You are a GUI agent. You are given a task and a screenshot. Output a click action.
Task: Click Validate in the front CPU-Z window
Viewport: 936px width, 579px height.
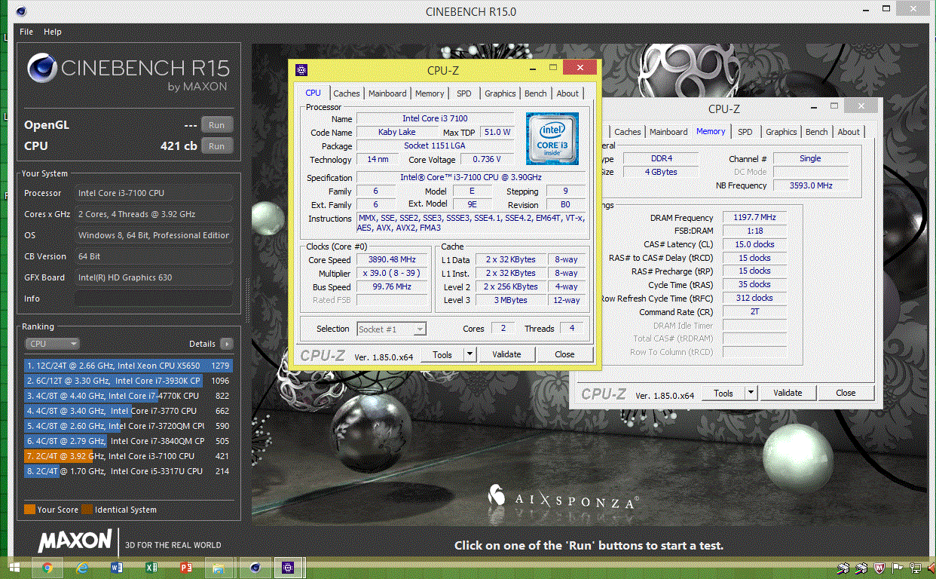[x=506, y=354]
